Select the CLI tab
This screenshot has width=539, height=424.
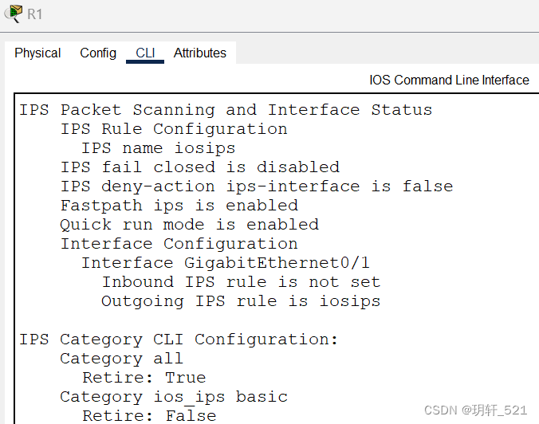(145, 53)
